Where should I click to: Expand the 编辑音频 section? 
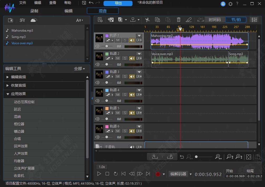[x=18, y=77]
